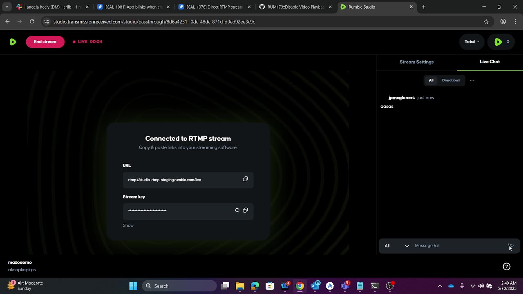The image size is (523, 294).
Task: Open OBS Studio from the taskbar
Action: [x=390, y=286]
